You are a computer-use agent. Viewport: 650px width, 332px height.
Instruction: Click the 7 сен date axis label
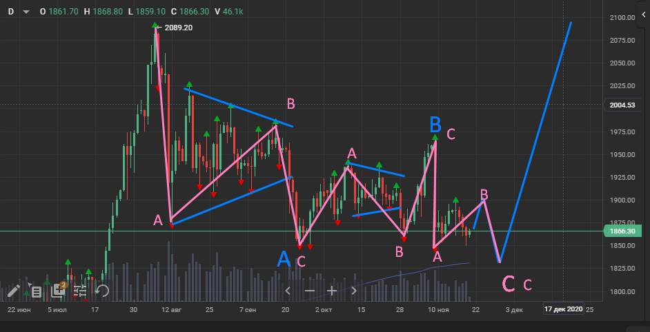coord(248,310)
